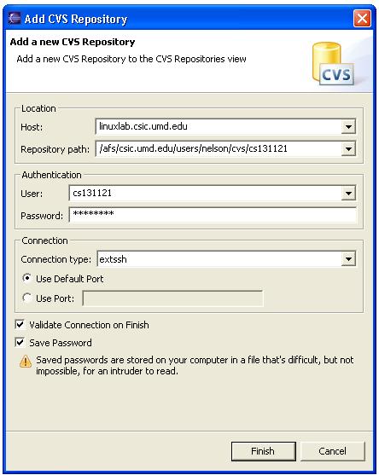Click the Cancel button
379x475 pixels.
333,451
